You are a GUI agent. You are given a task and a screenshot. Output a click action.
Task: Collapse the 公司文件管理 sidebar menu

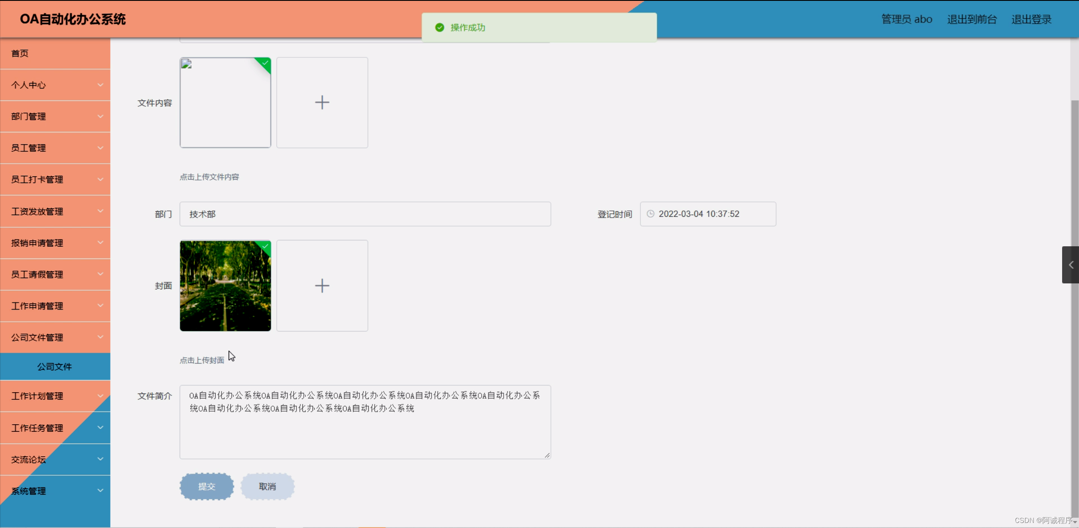(x=55, y=337)
